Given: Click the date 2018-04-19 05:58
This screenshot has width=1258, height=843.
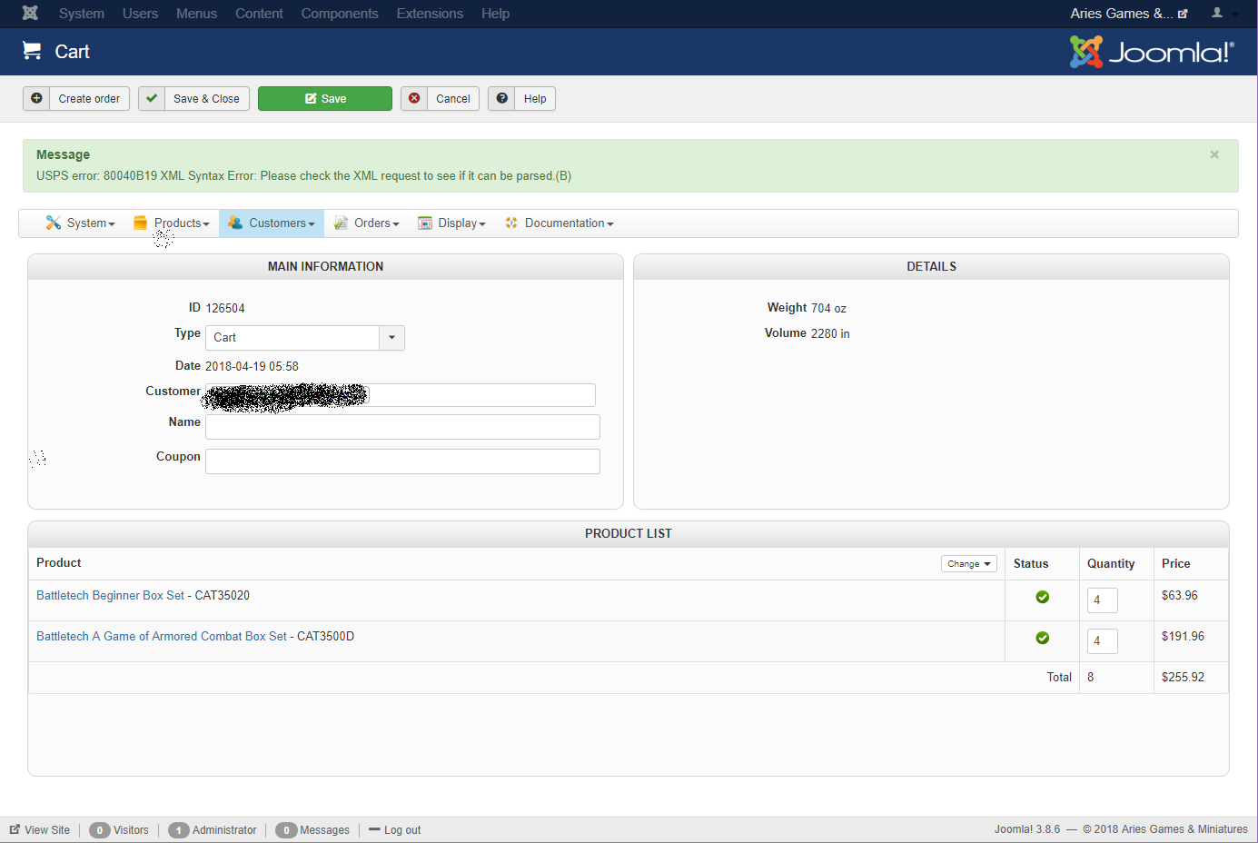Looking at the screenshot, I should (252, 367).
